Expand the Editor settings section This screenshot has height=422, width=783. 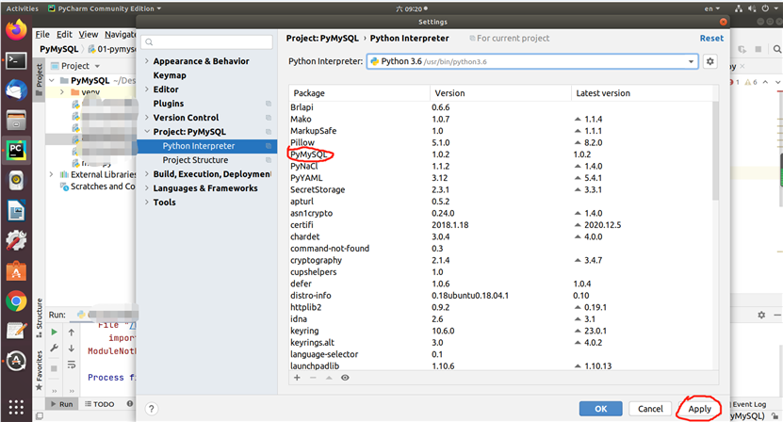coord(146,89)
